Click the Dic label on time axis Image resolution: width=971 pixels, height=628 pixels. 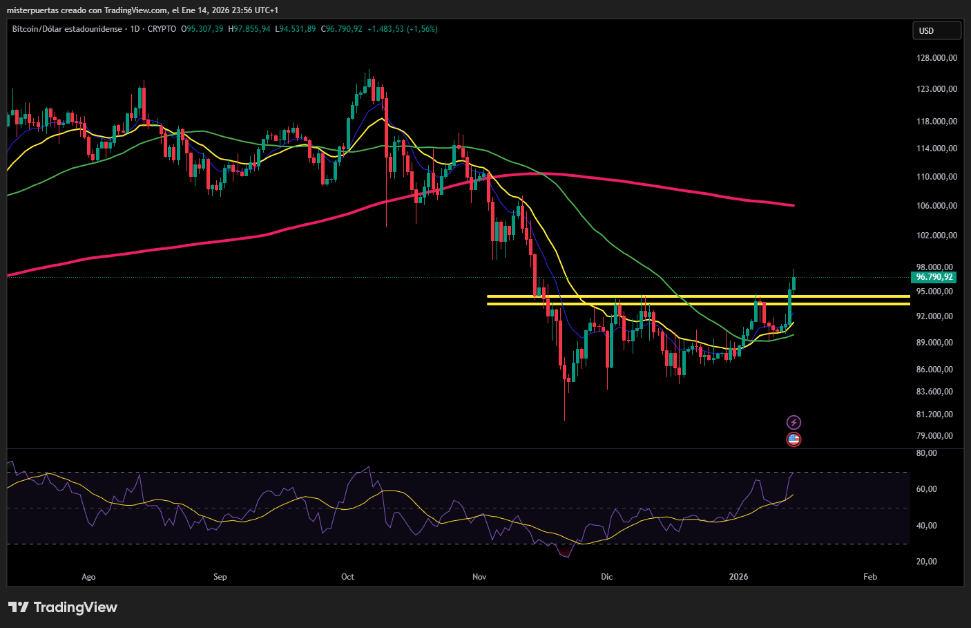point(606,577)
